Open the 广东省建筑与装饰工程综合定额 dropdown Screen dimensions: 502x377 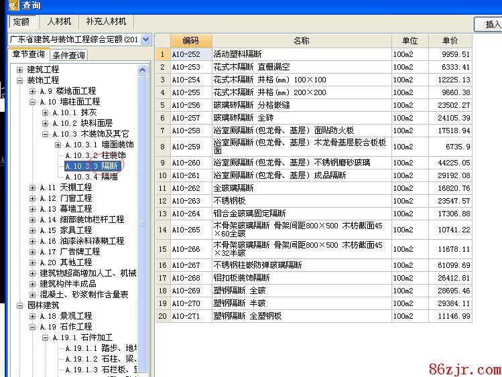(x=146, y=40)
